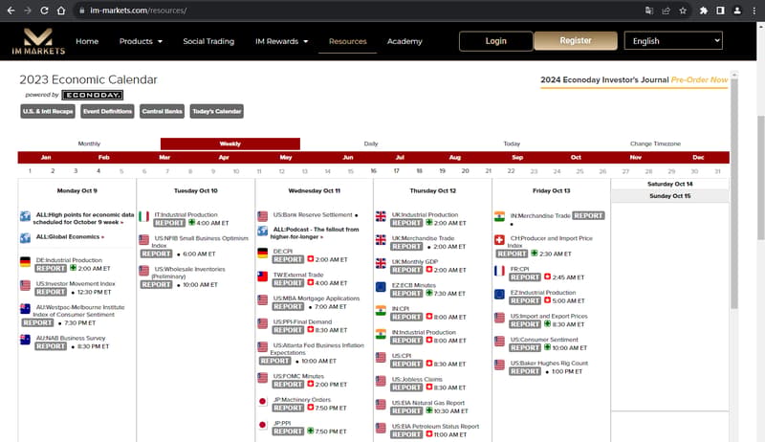The image size is (765, 442).
Task: Click the calendar's inner vertical scrollbar
Action: click(733, 193)
